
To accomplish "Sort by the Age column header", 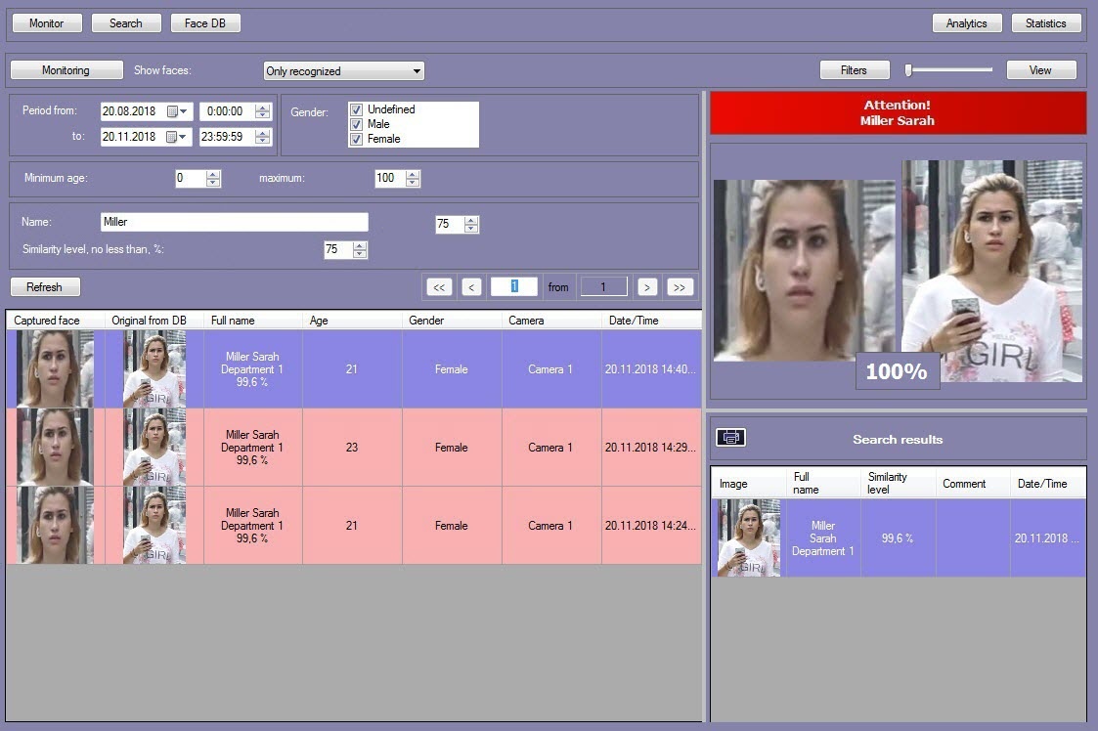I will tap(353, 321).
